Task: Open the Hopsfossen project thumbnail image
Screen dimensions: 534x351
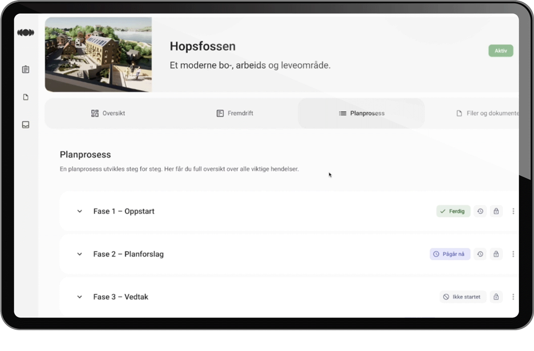Action: 98,54
